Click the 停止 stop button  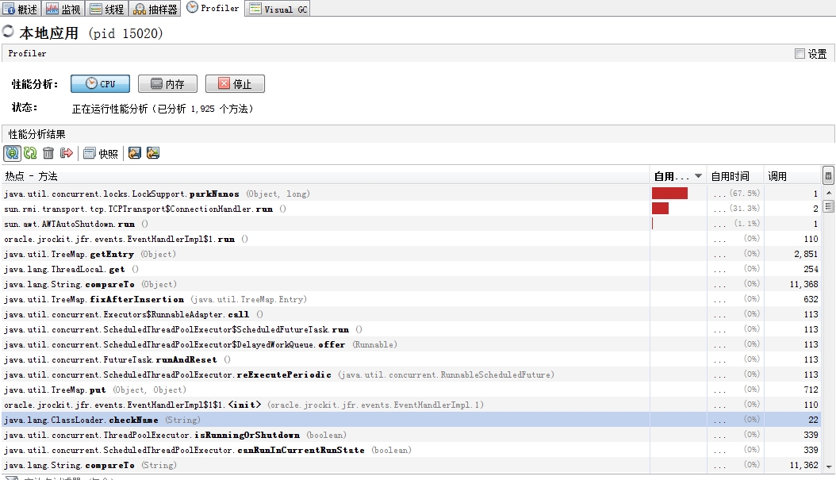235,84
